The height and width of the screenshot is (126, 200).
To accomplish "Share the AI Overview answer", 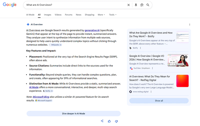I will pos(102,121).
